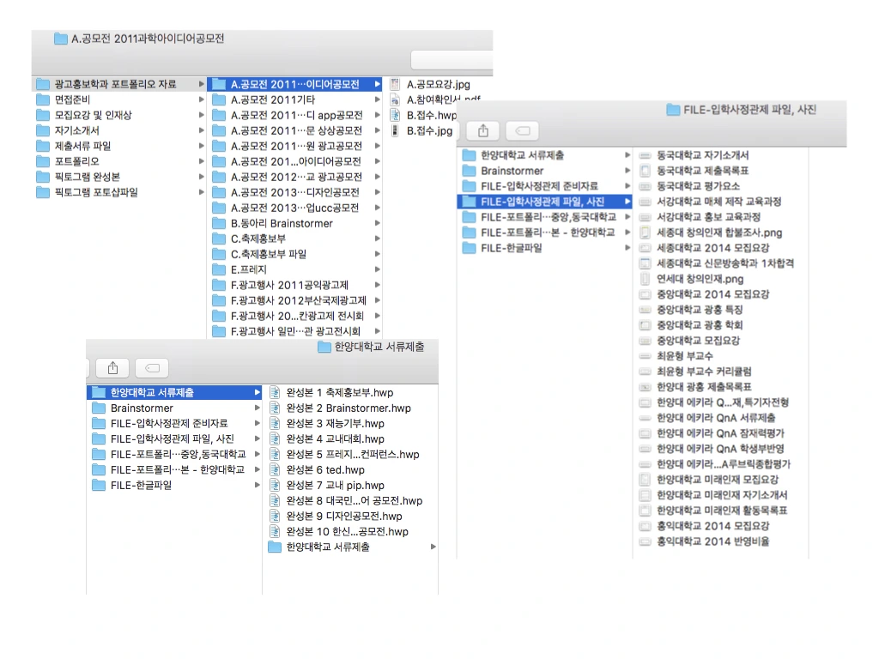This screenshot has height=659, width=879.
Task: Expand the FILE-한글파일 arrow in the right window
Action: point(627,248)
